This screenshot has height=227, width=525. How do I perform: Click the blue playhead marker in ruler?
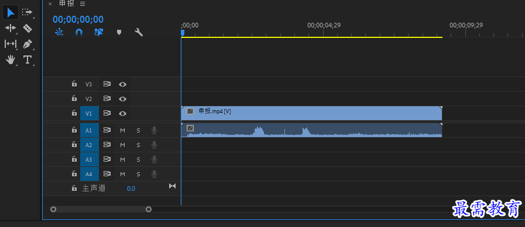click(183, 33)
